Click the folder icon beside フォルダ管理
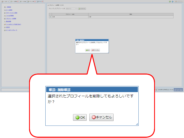This screenshot has width=184, height=138. coord(5,16)
